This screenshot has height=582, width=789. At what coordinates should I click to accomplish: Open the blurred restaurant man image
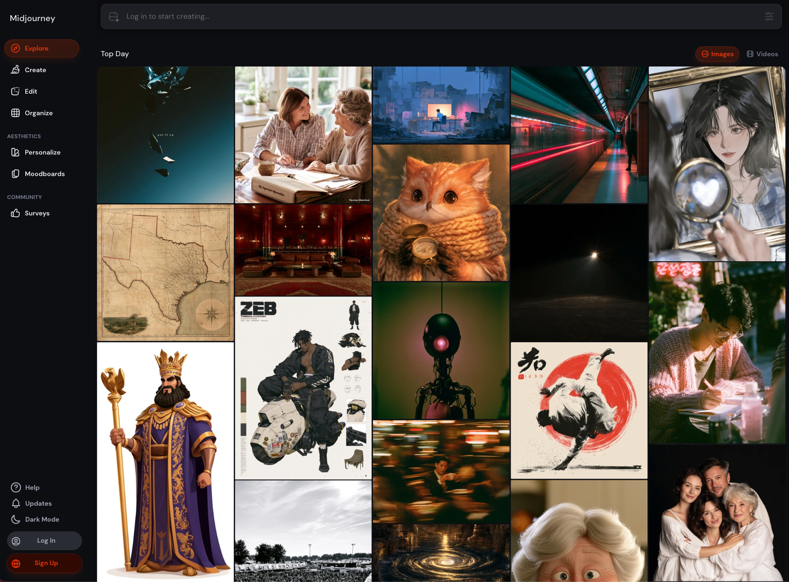pos(441,472)
